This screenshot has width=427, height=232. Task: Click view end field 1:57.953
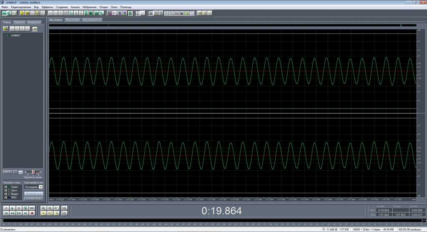point(401,215)
